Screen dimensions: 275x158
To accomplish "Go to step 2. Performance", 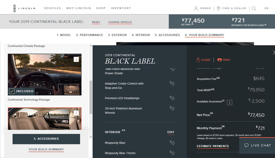I will [89, 35].
